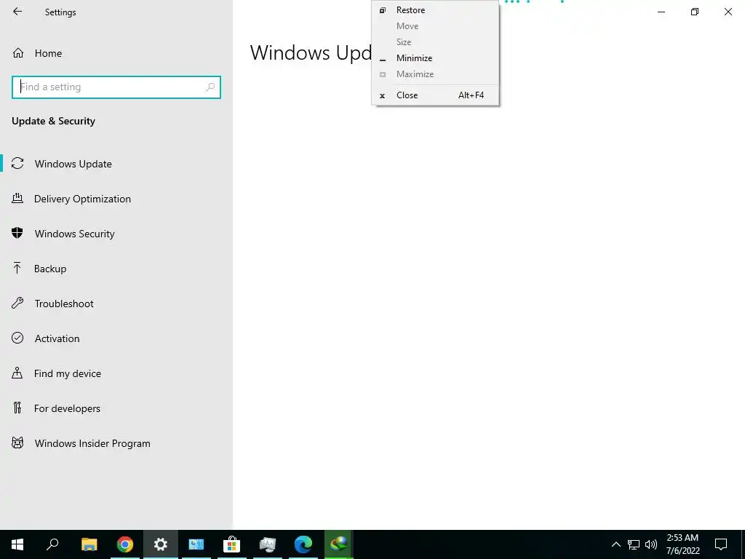
Task: Open the Windows Start menu
Action: point(17,544)
